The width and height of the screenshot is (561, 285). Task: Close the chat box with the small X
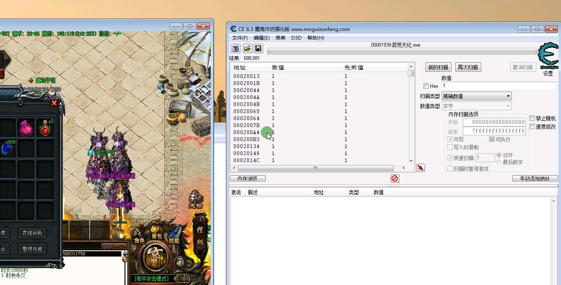pos(120,247)
